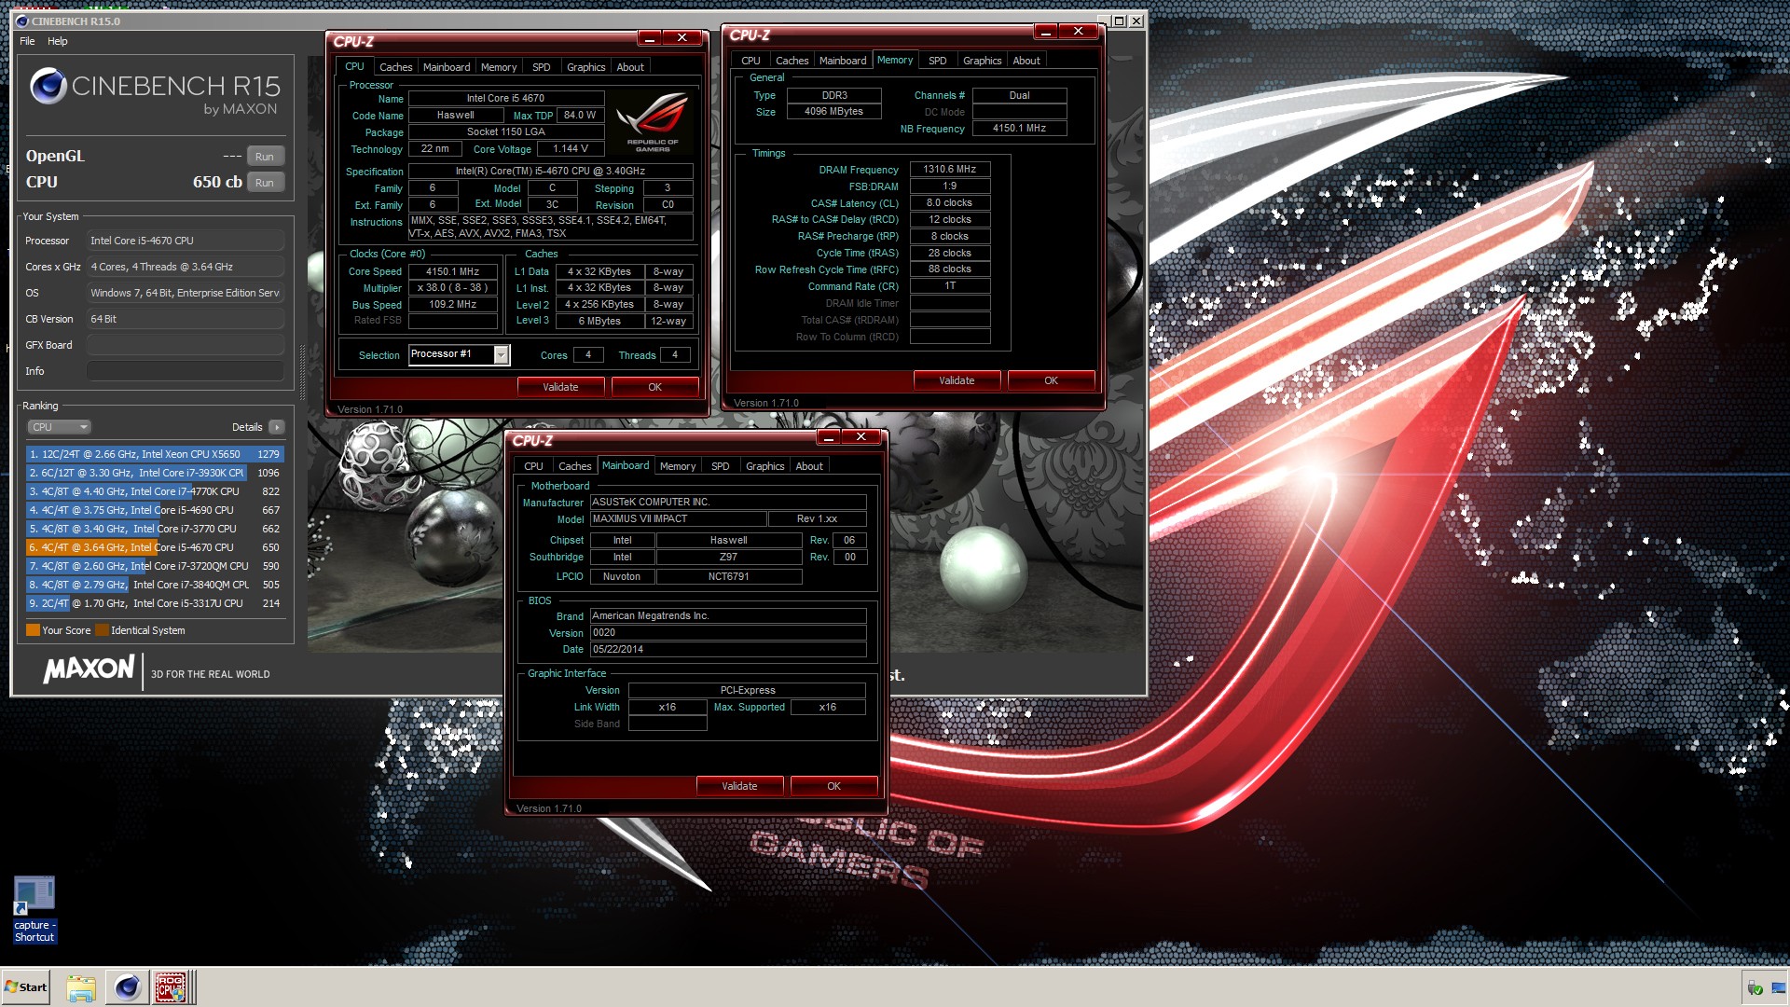Switch to SPD tab in CPU window
Screen dimensions: 1790x1007
point(542,67)
